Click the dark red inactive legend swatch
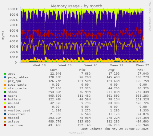The width and height of the screenshot is (153, 136). pyautogui.click(x=5, y=125)
